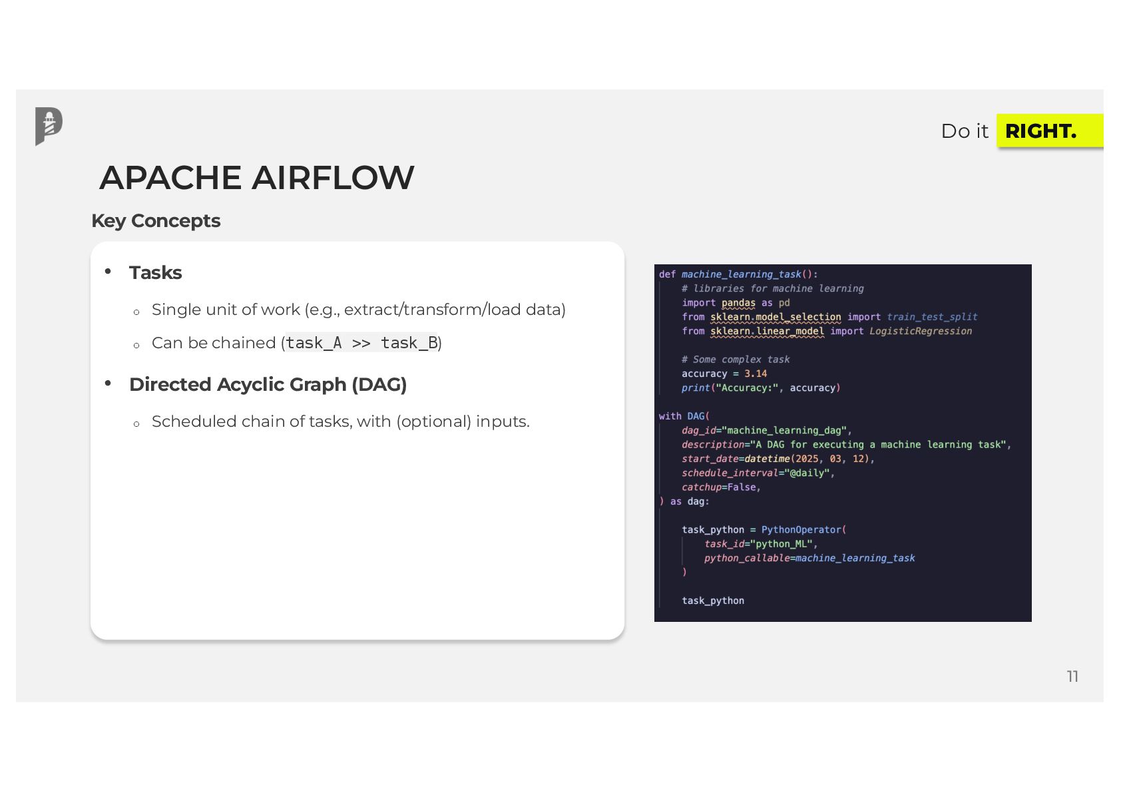Click '# libraries for machine learning' comment
Viewport: 1121px width, 793px height.
(772, 288)
